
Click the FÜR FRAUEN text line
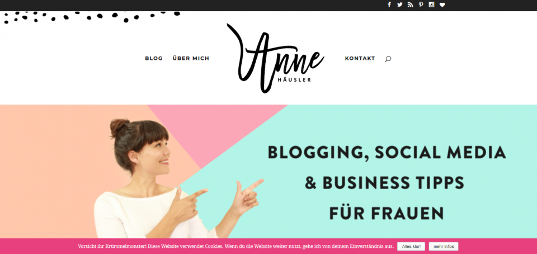[x=387, y=213]
